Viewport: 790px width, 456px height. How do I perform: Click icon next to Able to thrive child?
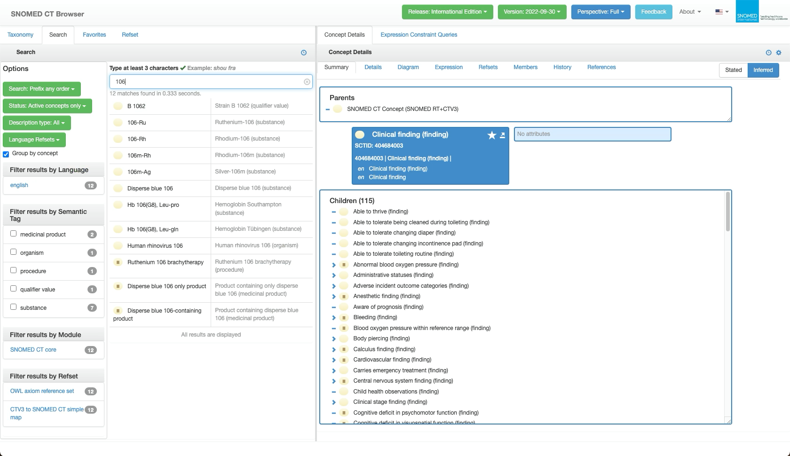344,212
